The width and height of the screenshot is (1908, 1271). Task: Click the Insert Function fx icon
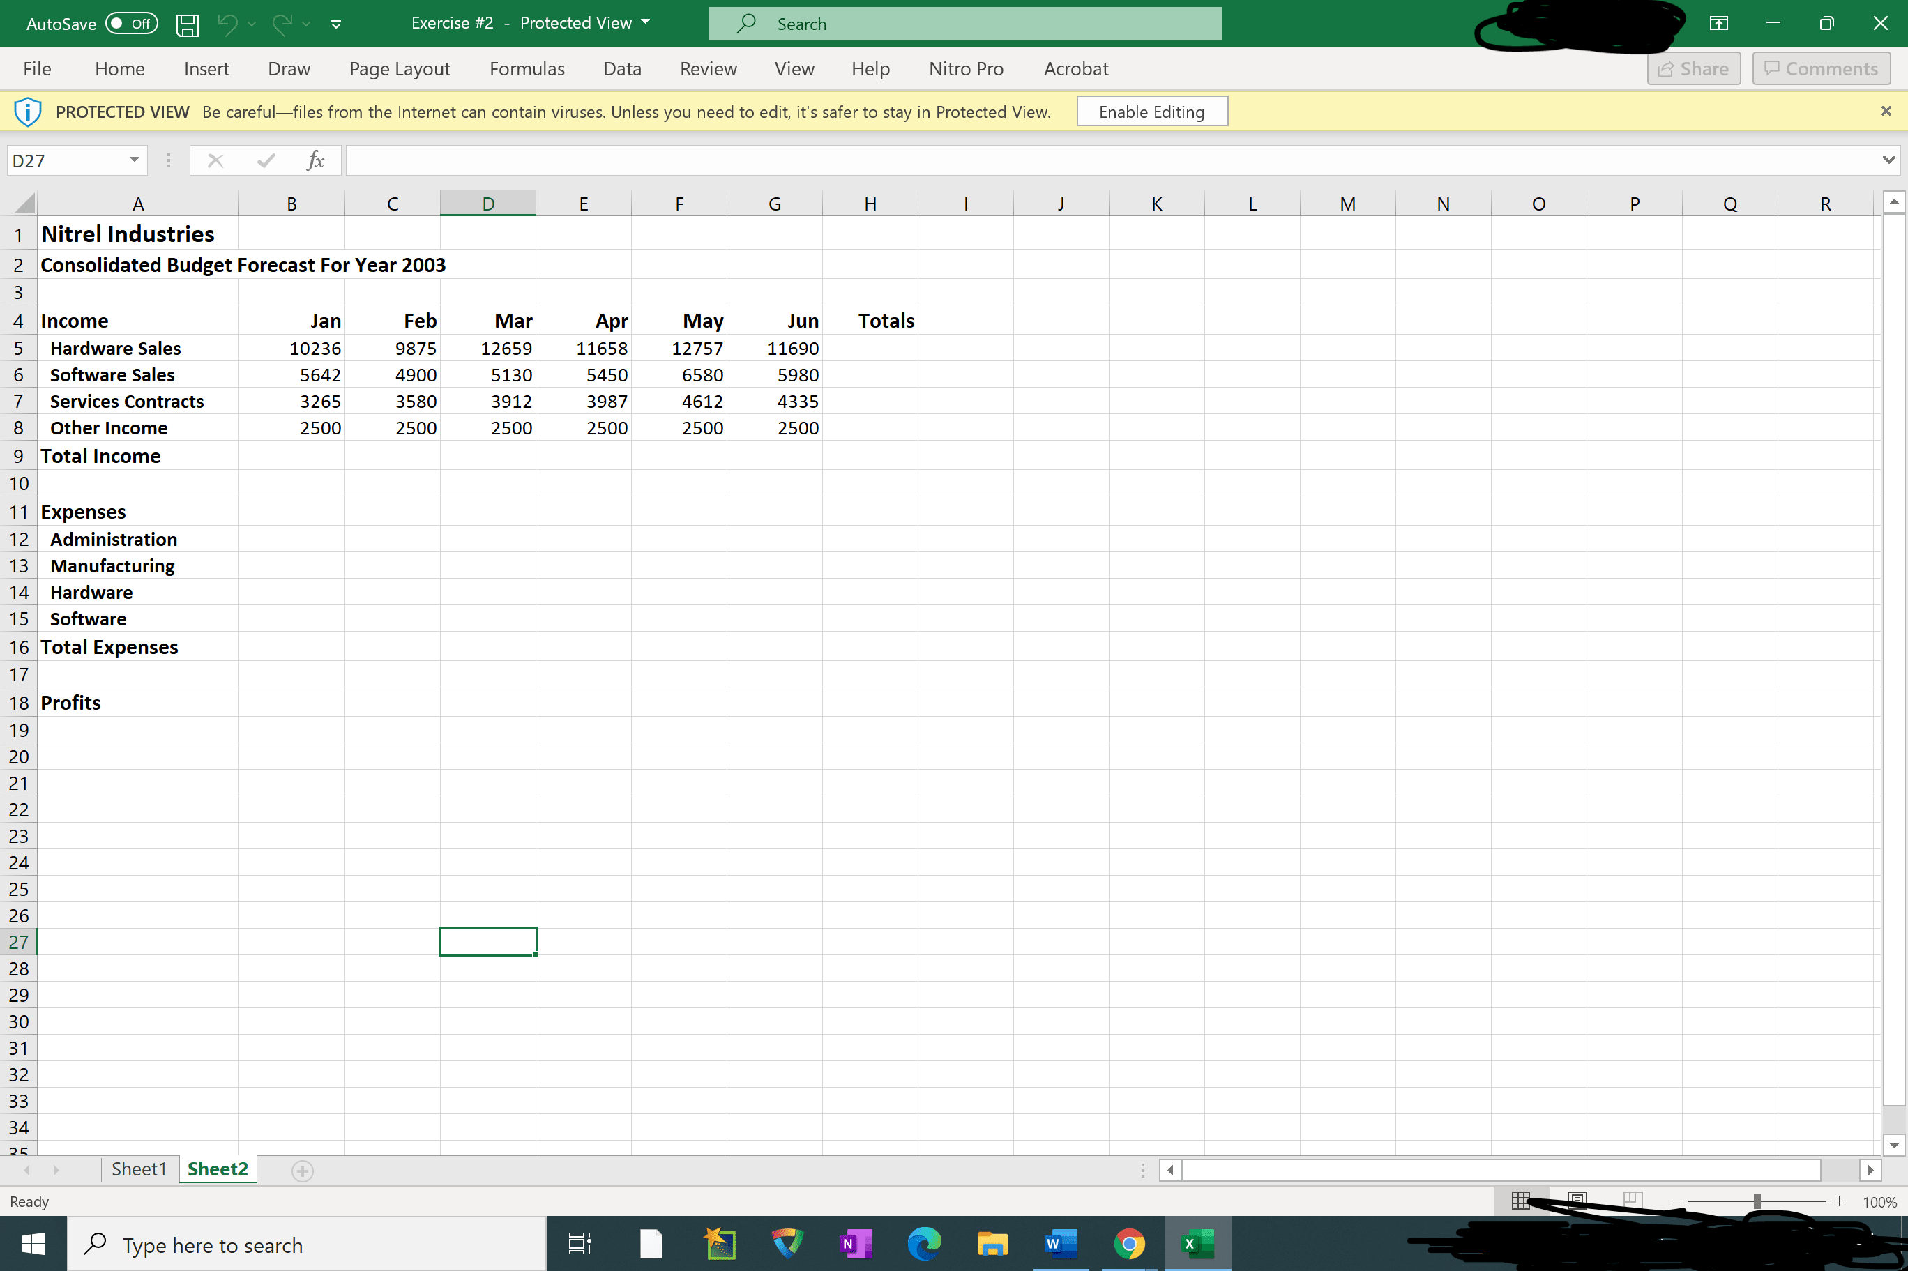(315, 160)
